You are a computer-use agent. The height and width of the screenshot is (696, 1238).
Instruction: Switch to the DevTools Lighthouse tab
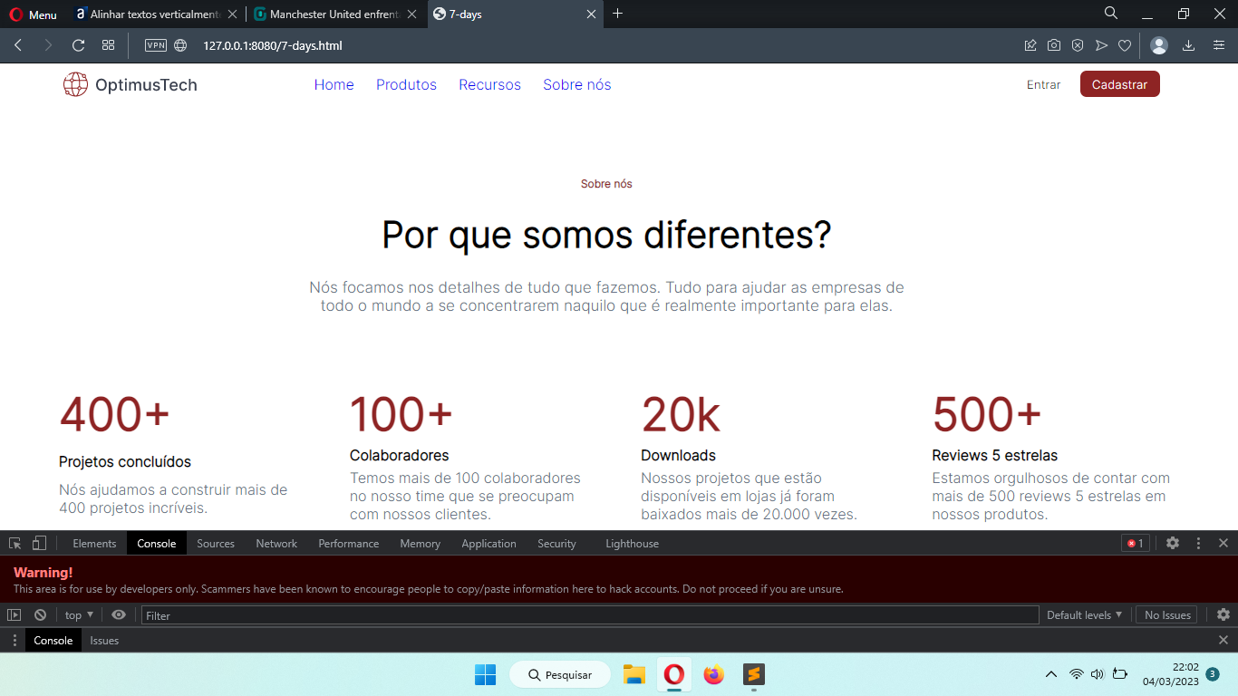(632, 543)
